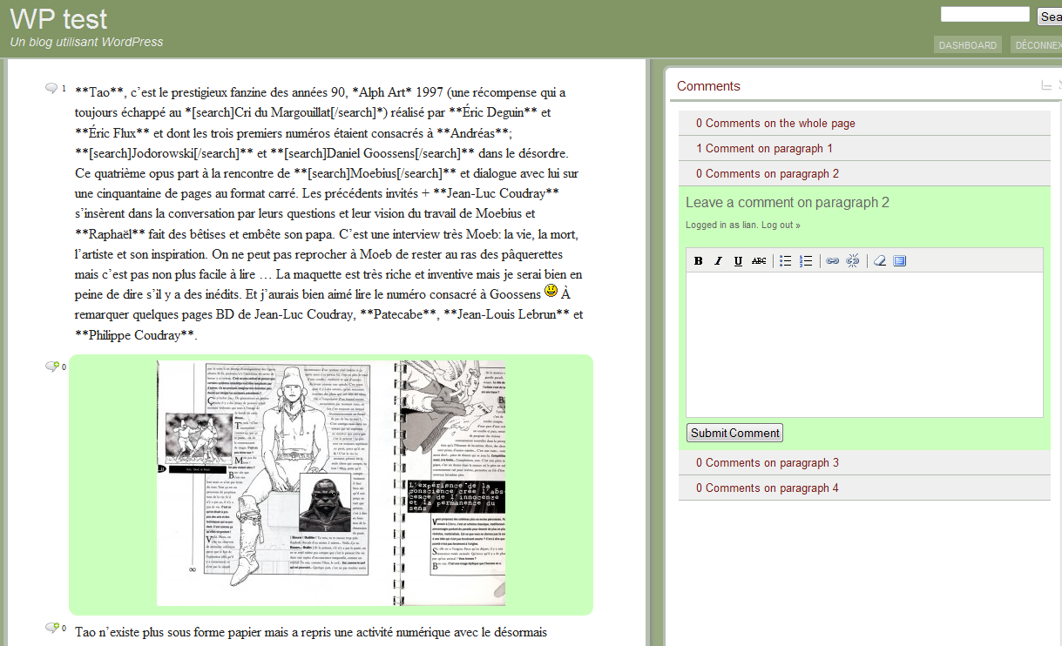Click the tagline 'Un blog utilisant WordPress'
This screenshot has height=646, width=1062.
click(x=86, y=42)
